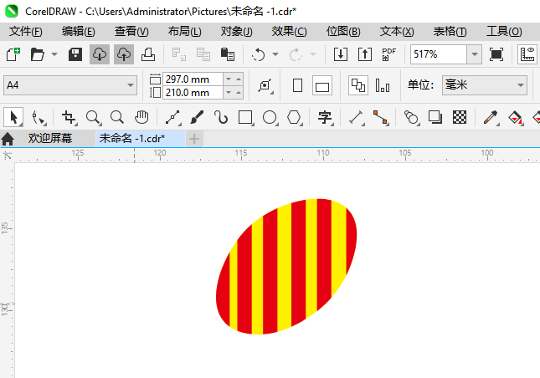Select the second magnifier tool
This screenshot has width=540, height=378.
[117, 118]
